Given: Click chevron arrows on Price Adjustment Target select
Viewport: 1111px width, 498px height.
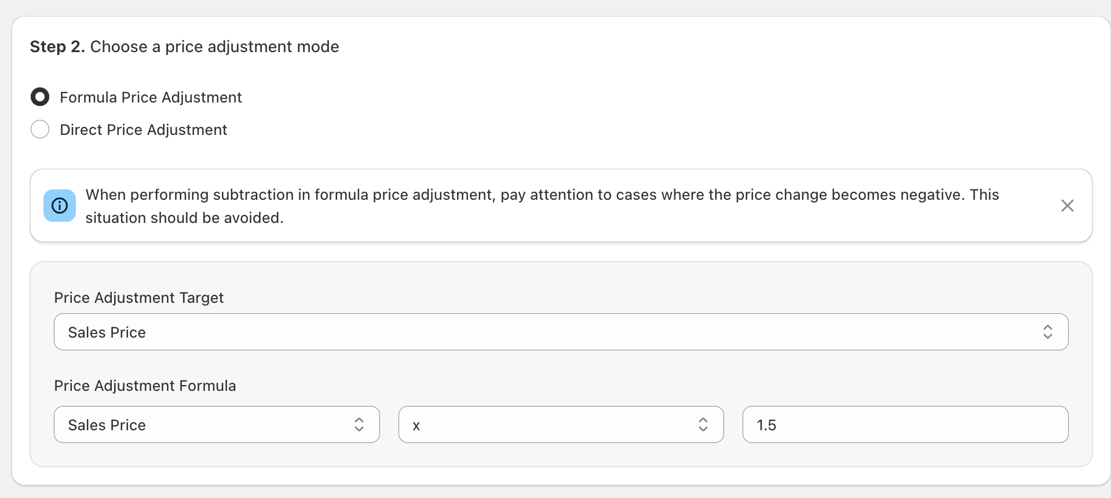Looking at the screenshot, I should pos(1047,332).
